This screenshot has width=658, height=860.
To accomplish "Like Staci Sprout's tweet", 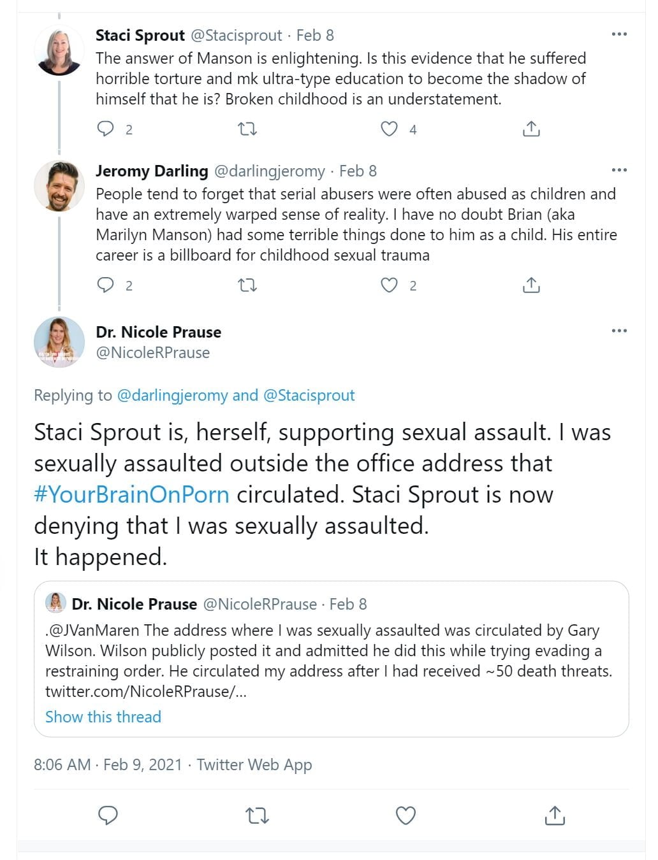I will click(x=389, y=129).
